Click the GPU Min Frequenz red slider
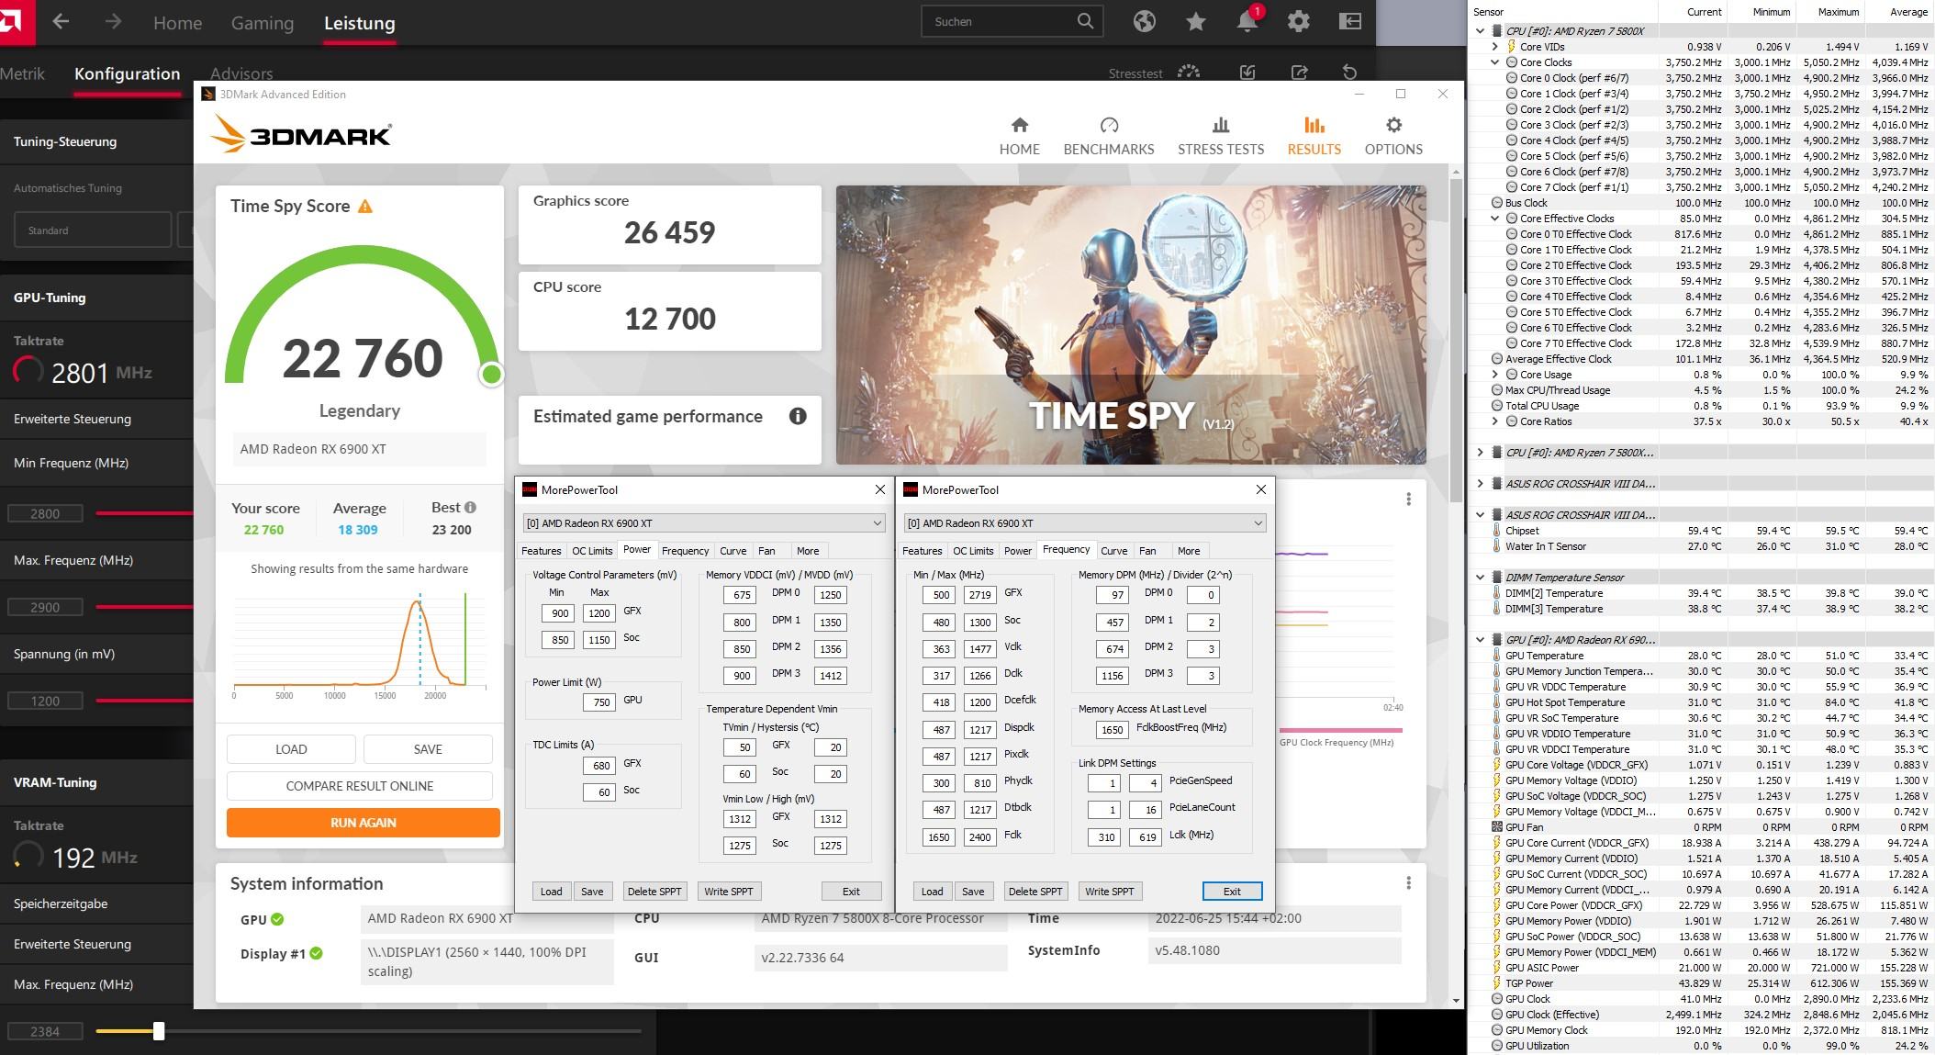This screenshot has width=1935, height=1055. coord(144,513)
